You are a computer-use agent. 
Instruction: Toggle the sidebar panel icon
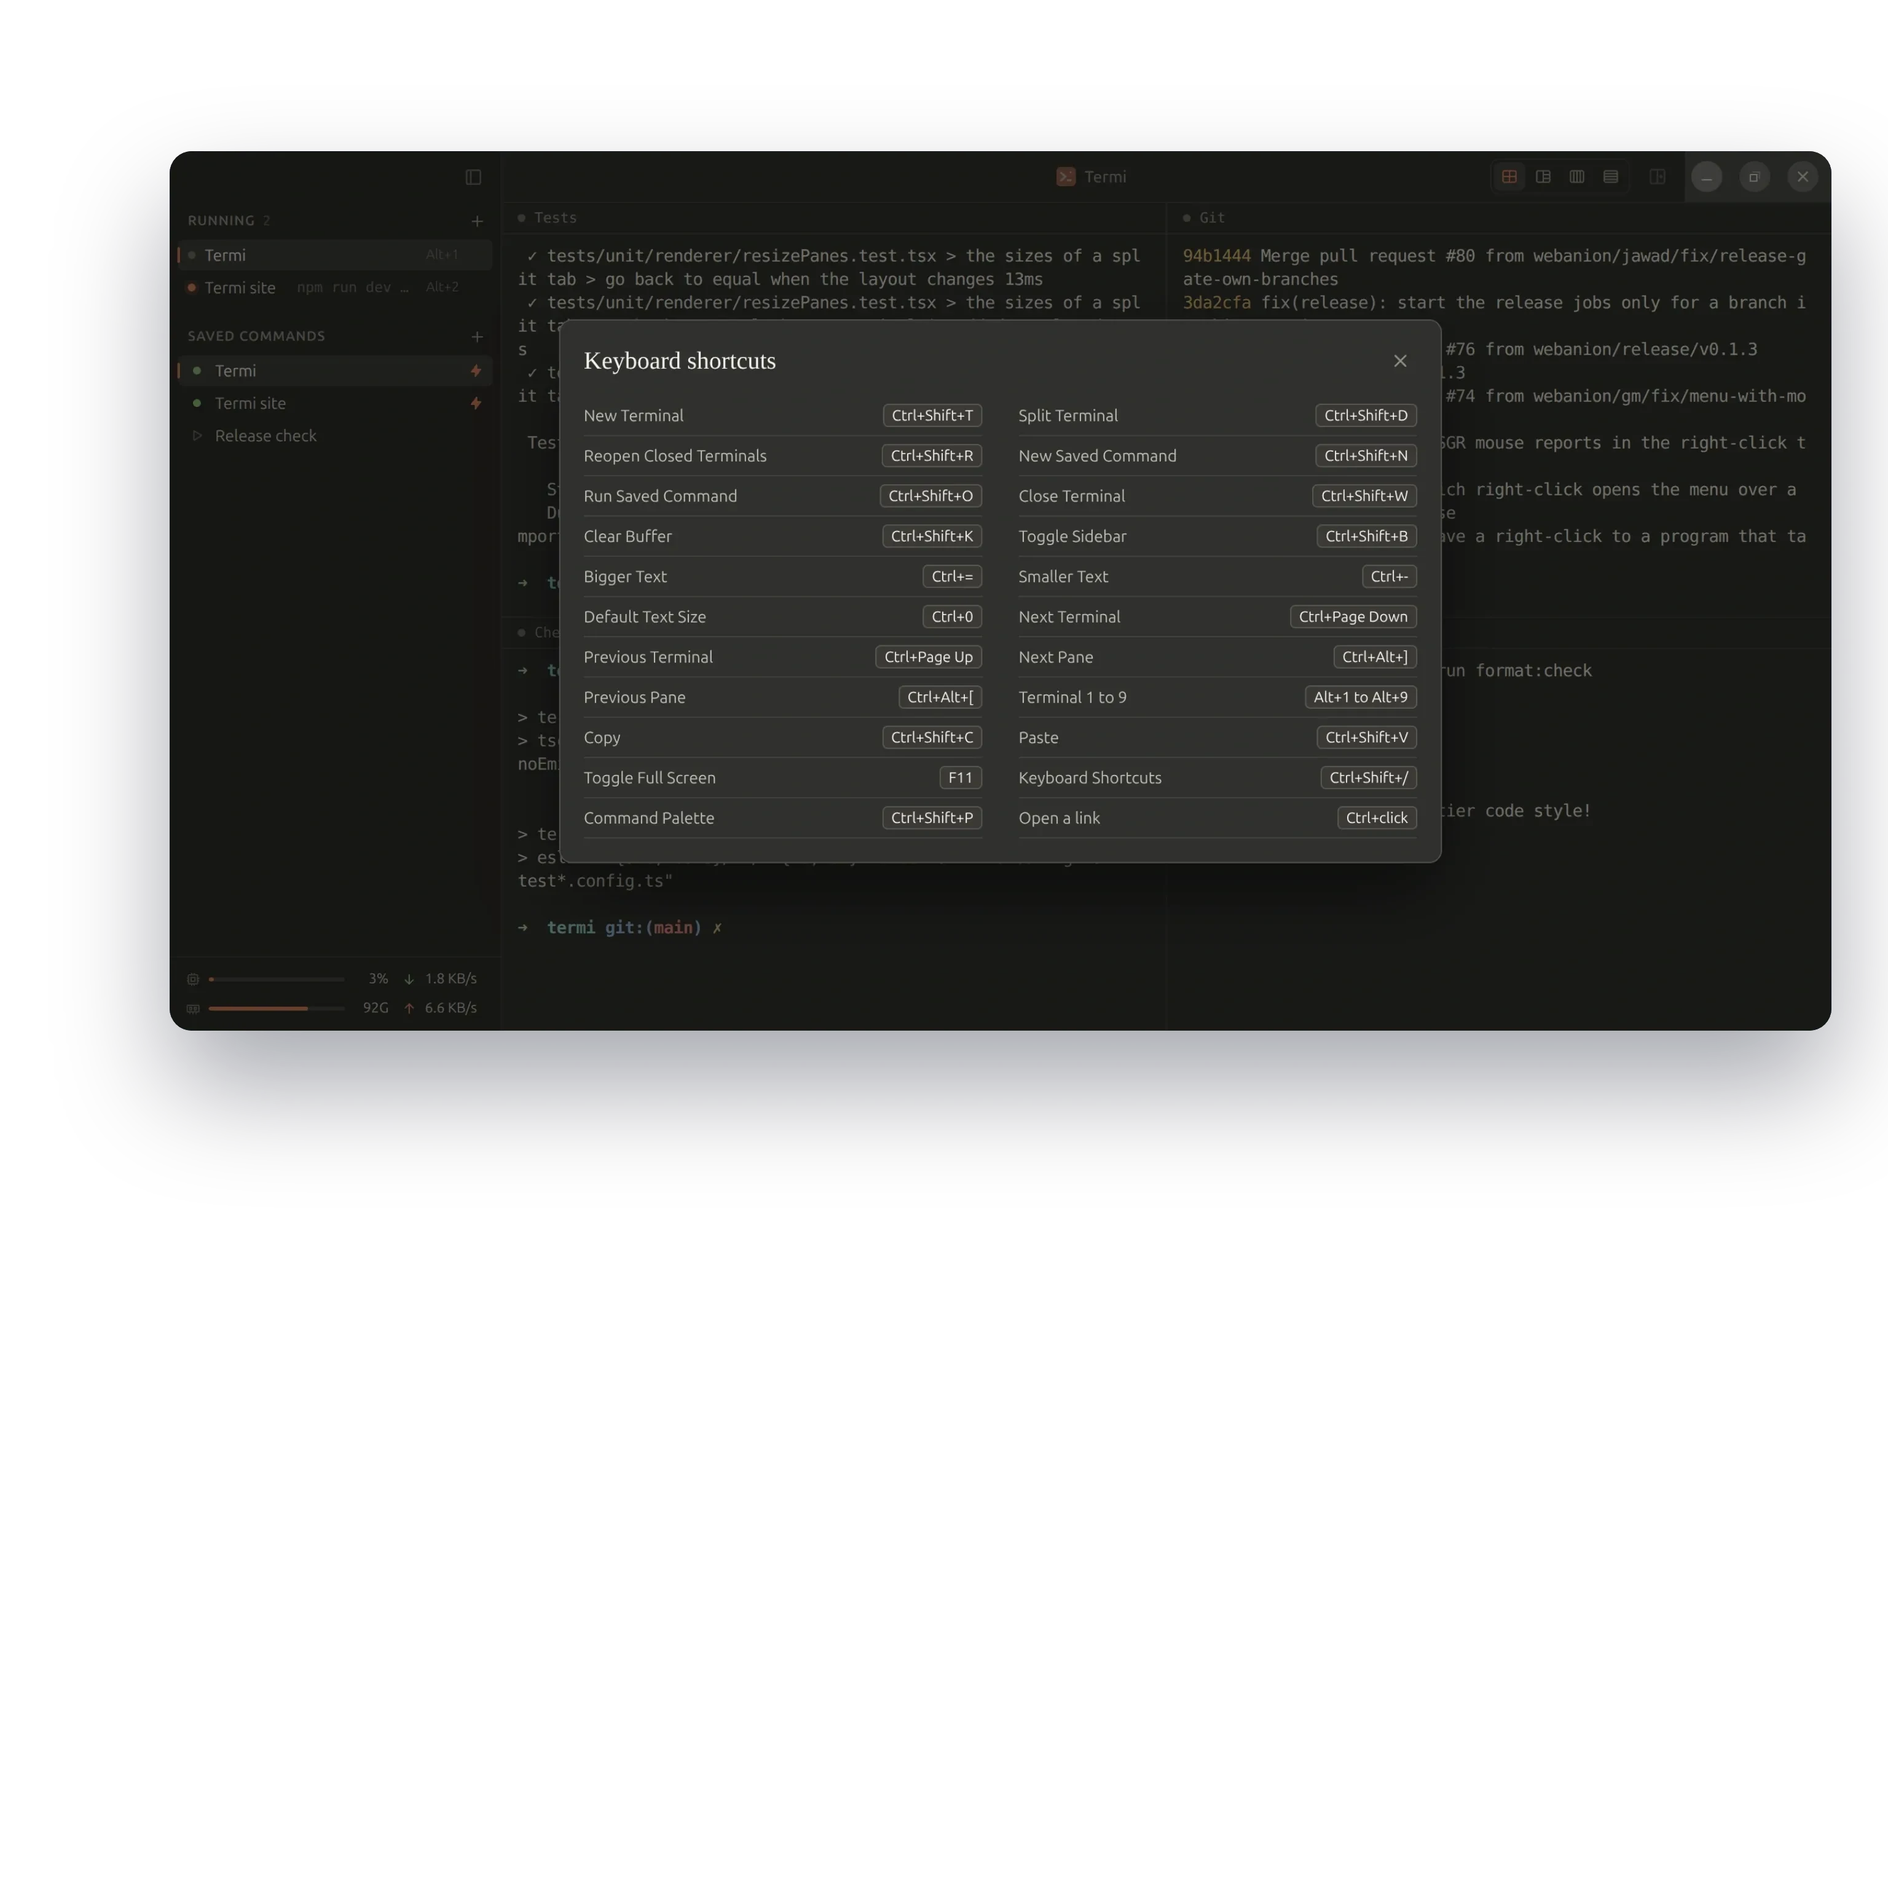pos(473,177)
